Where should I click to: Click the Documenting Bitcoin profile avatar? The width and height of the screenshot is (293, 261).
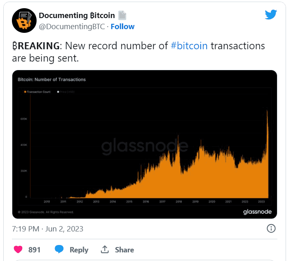(x=24, y=21)
